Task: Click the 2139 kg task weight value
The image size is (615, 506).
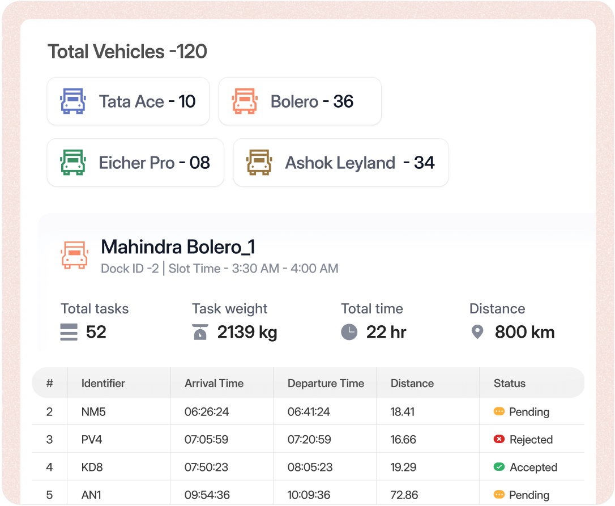Action: click(247, 332)
